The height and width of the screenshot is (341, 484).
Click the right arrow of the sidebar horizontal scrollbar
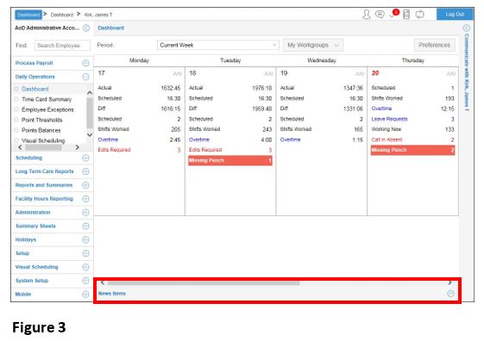[77, 147]
